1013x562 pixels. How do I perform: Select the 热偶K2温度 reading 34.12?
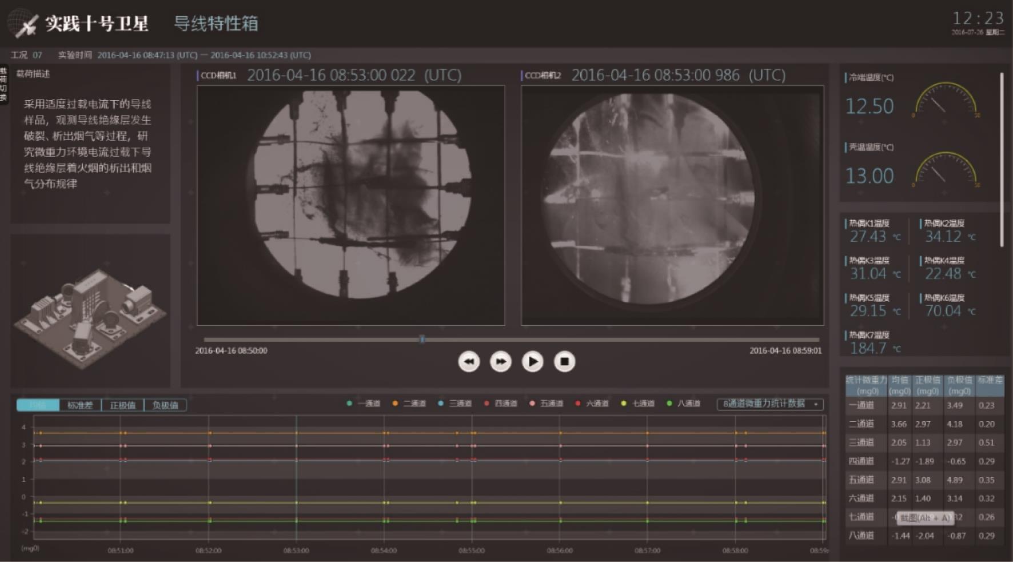[x=943, y=237]
